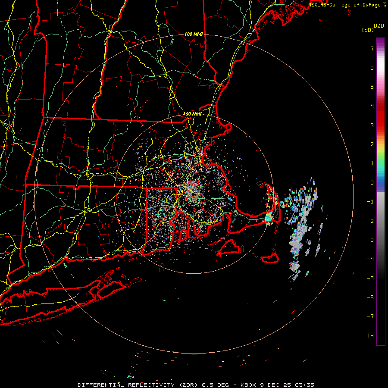Click the 1 value on the scale

click(372, 163)
